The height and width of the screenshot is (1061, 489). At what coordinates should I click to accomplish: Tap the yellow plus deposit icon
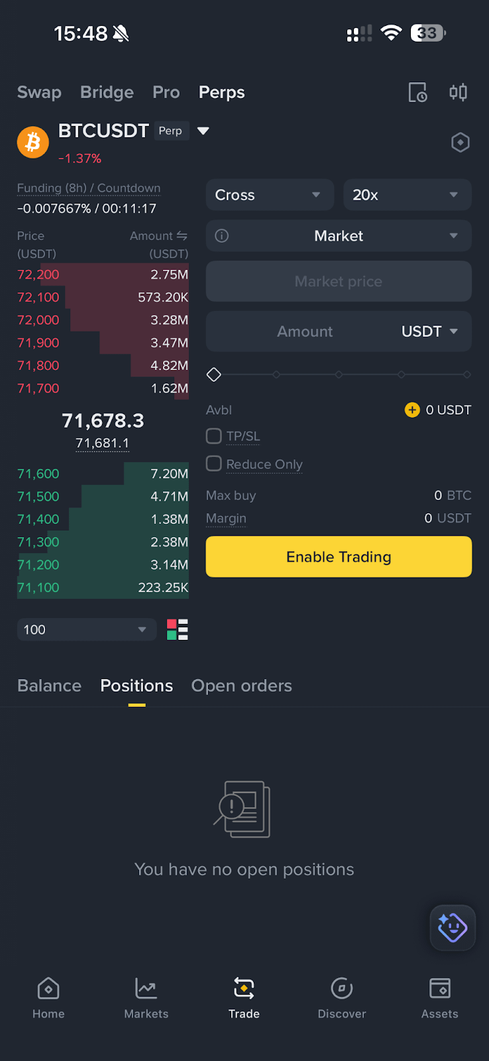click(x=412, y=410)
